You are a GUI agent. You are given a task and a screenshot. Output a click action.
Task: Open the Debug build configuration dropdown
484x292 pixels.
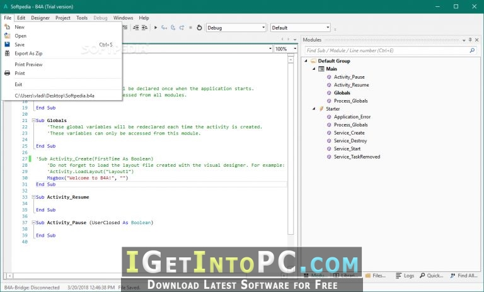[236, 28]
